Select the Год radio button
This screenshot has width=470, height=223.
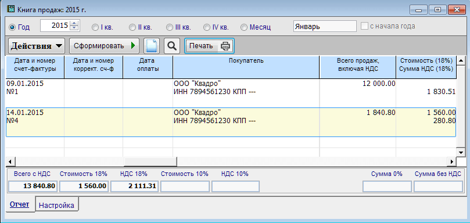(12, 27)
